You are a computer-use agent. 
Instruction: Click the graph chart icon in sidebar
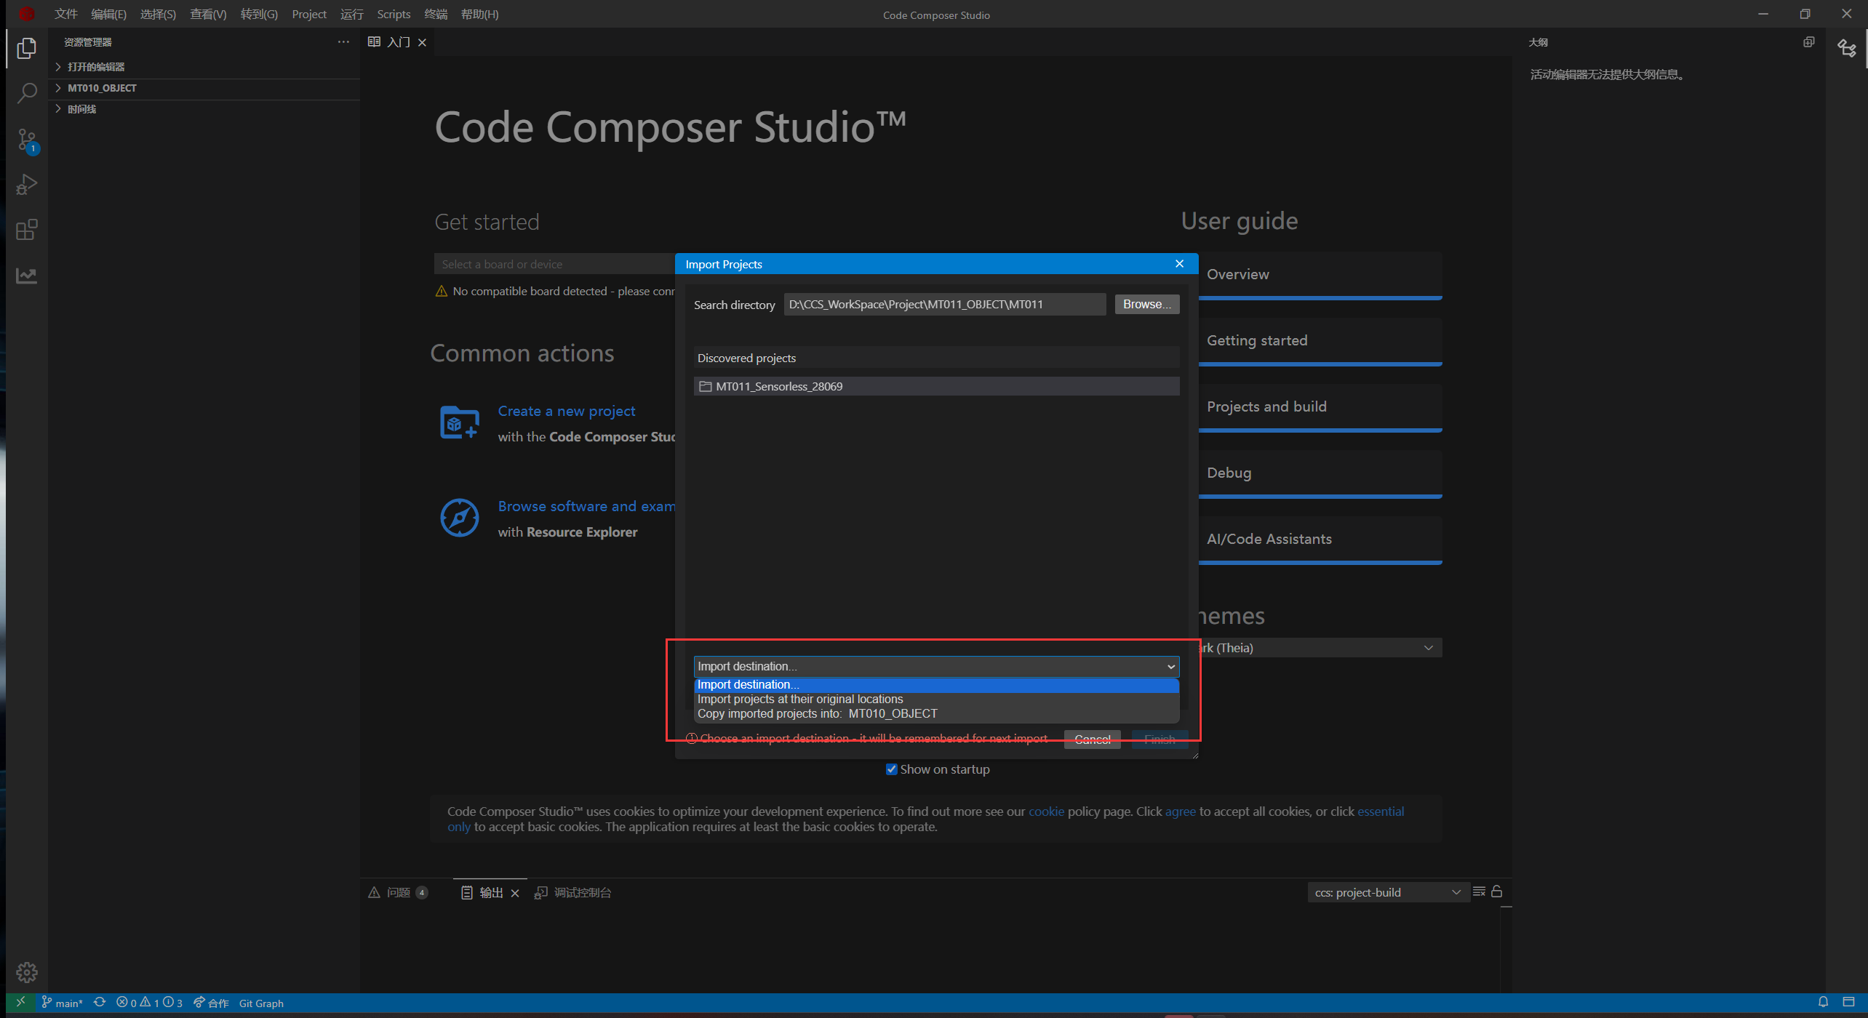[x=27, y=276]
